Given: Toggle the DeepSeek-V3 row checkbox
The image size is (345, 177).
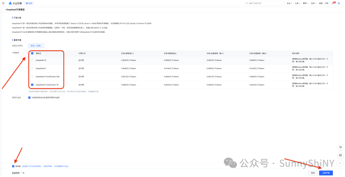Looking at the screenshot, I should point(32,60).
